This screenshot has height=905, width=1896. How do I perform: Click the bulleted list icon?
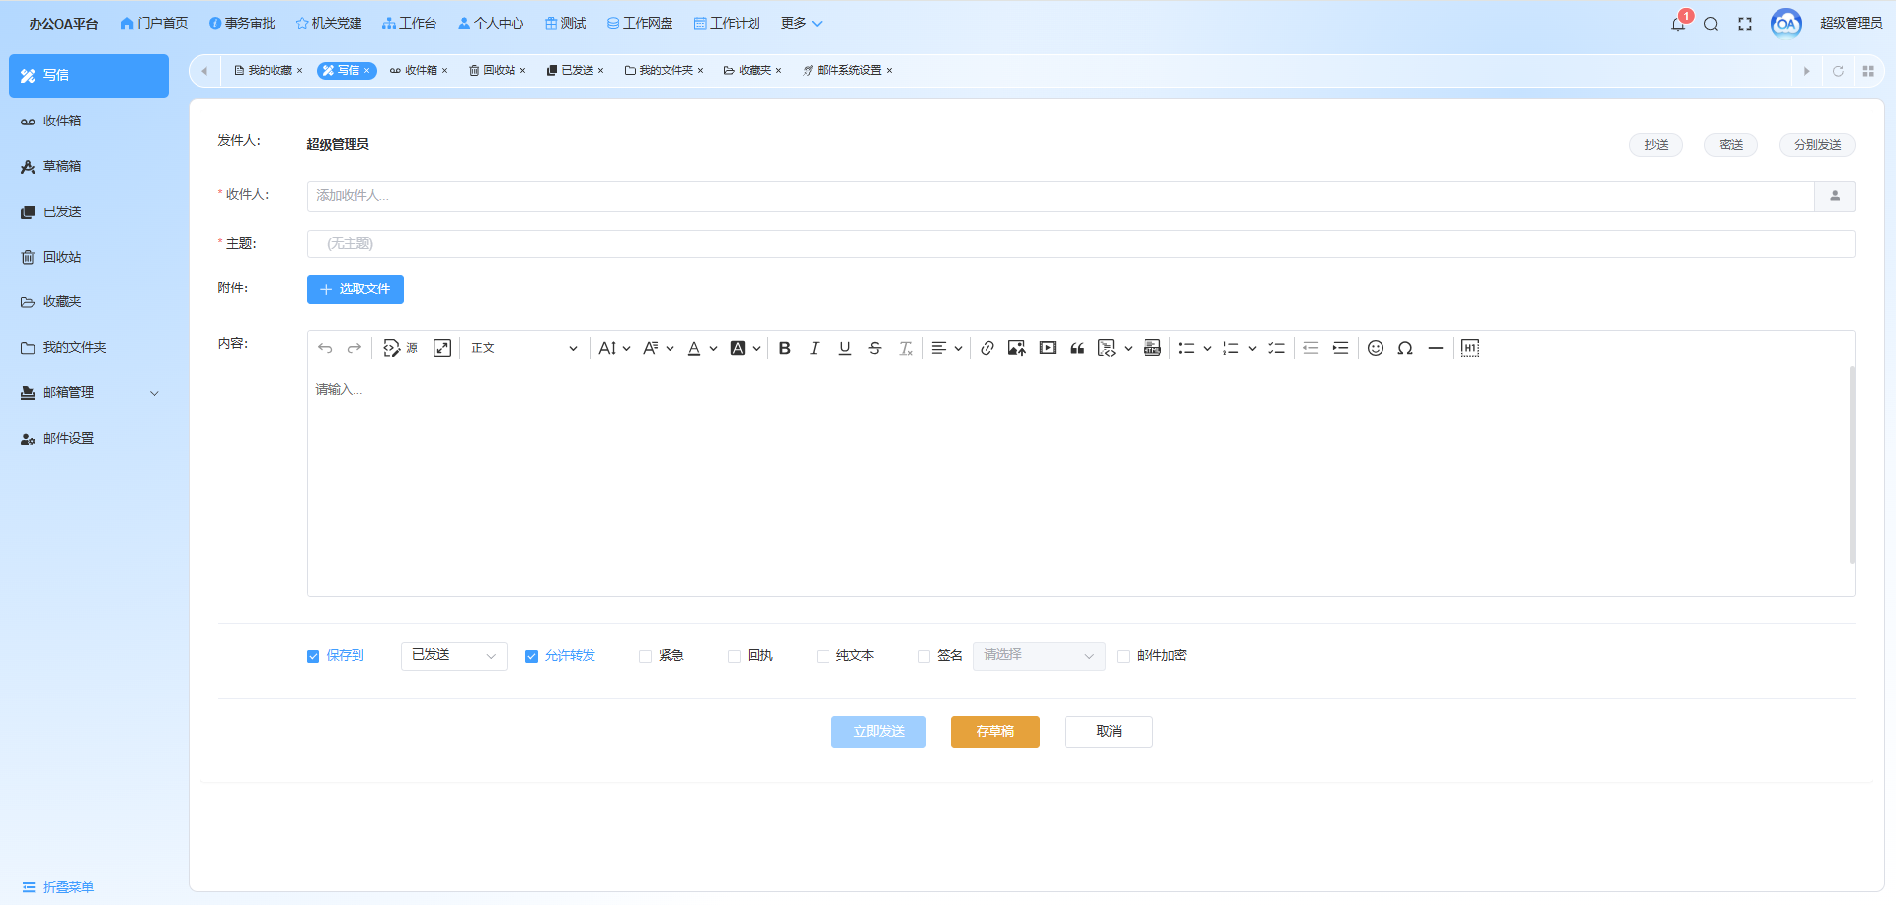pos(1186,348)
